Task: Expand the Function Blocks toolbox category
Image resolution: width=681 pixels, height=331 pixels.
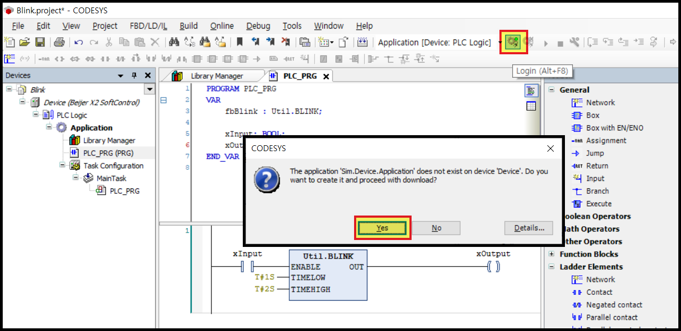Action: (552, 254)
